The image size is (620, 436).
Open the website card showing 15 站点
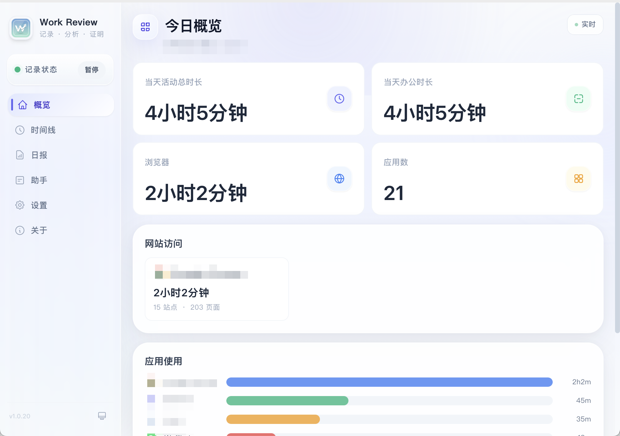(x=216, y=289)
